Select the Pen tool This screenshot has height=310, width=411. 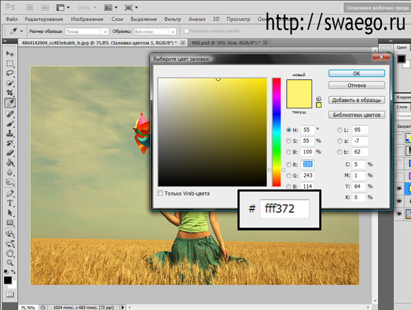(10, 193)
